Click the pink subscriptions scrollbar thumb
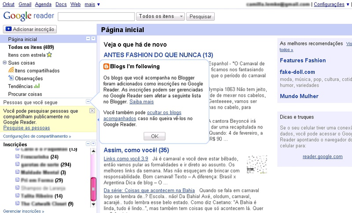This screenshot has width=352, height=213. [93, 189]
